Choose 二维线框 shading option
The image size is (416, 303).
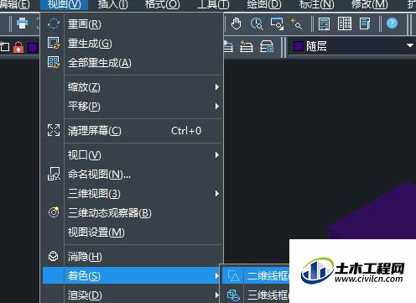pos(256,276)
